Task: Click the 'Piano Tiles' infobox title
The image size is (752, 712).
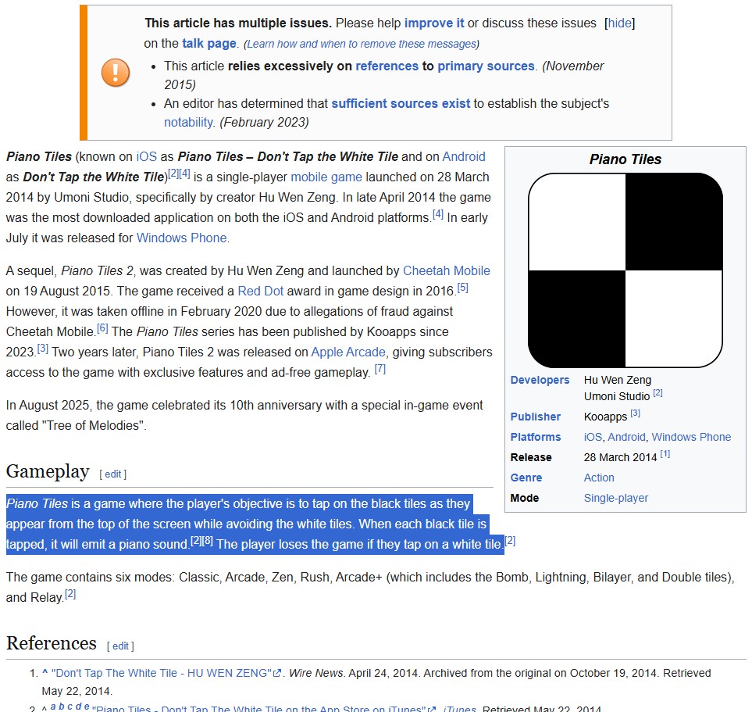Action: [x=625, y=159]
